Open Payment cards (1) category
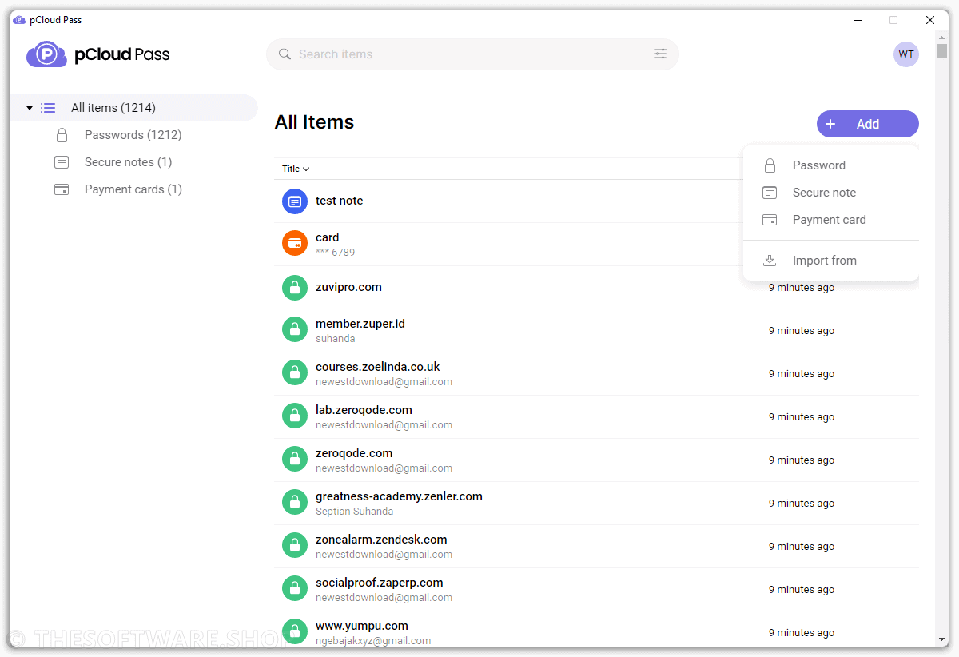The height and width of the screenshot is (657, 959). pyautogui.click(x=133, y=189)
